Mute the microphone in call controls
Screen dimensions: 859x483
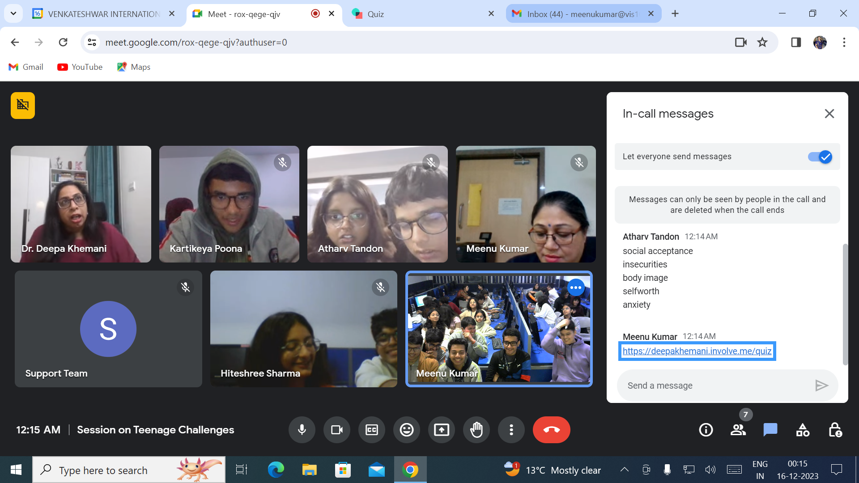click(x=302, y=430)
